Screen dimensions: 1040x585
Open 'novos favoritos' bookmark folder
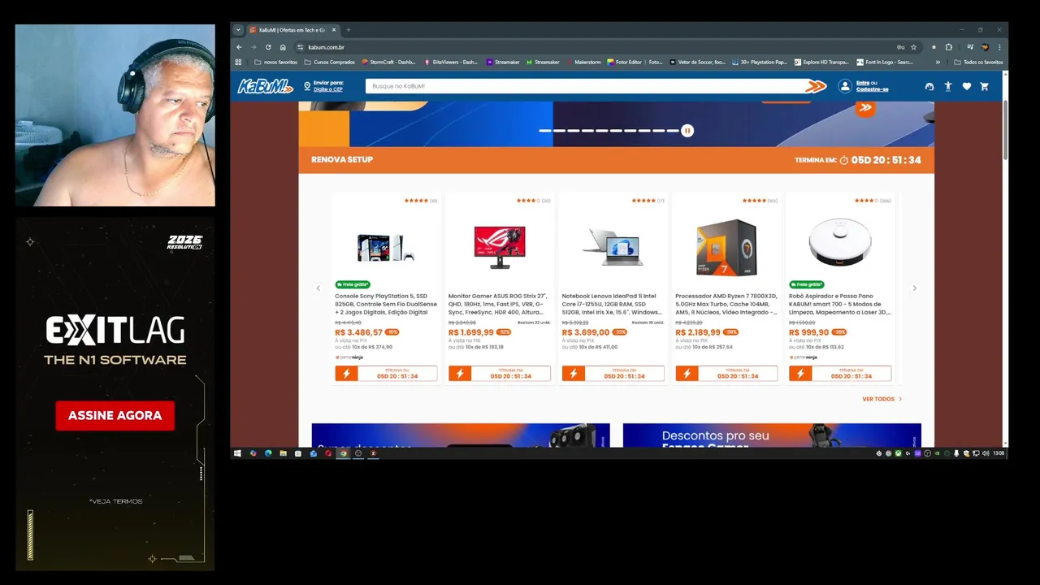coord(275,62)
